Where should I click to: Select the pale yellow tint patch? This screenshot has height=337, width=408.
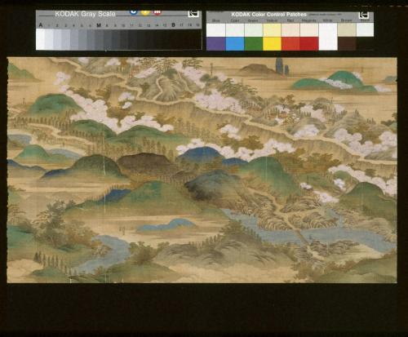click(272, 30)
